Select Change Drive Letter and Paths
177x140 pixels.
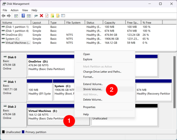pos(105,72)
